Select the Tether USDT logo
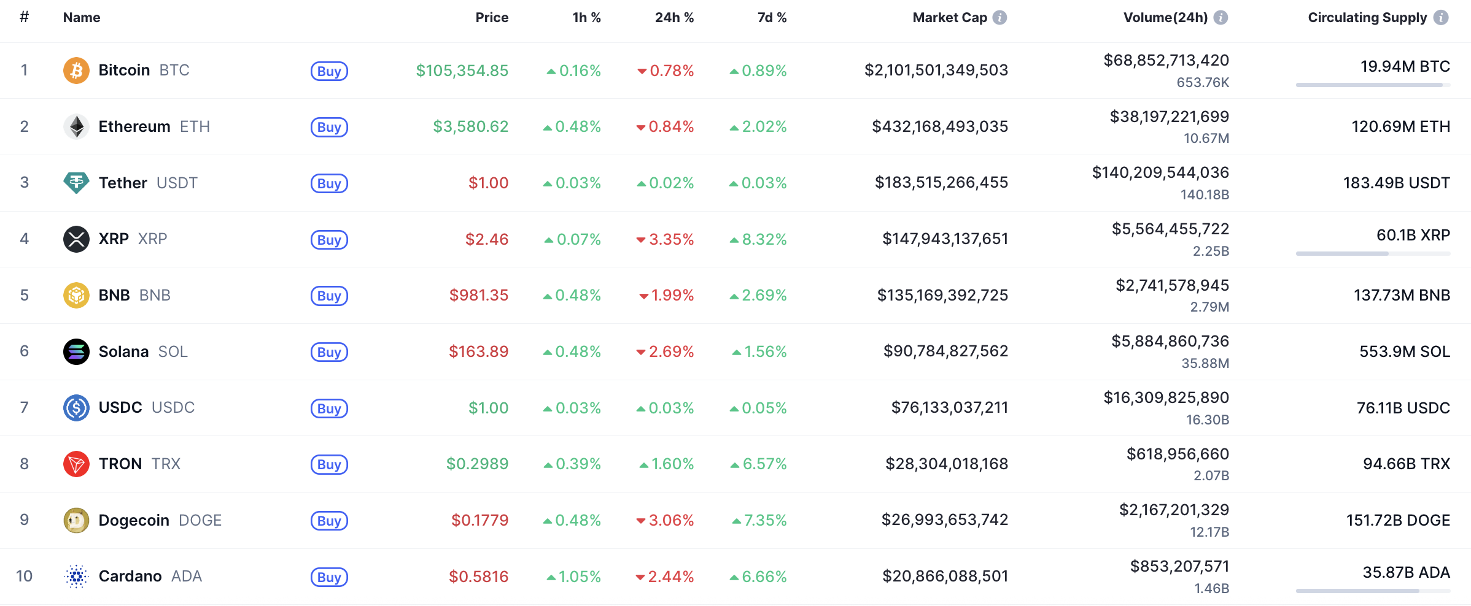 coord(76,182)
